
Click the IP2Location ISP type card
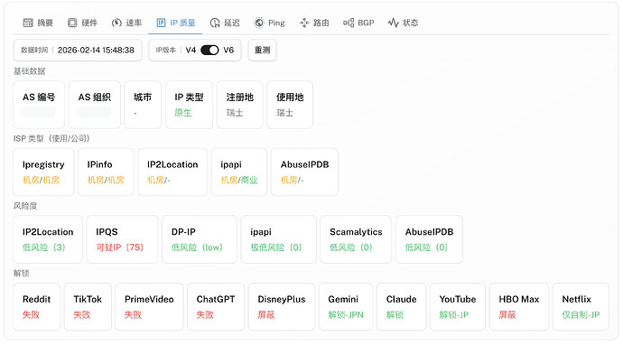tap(172, 172)
